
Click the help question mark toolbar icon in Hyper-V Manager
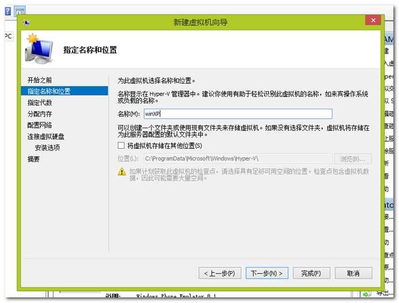coord(8,11)
